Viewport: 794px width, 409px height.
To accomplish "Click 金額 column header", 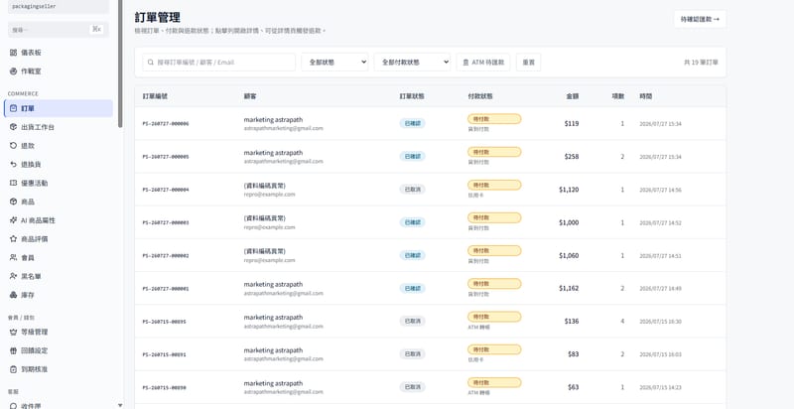I will click(x=573, y=95).
